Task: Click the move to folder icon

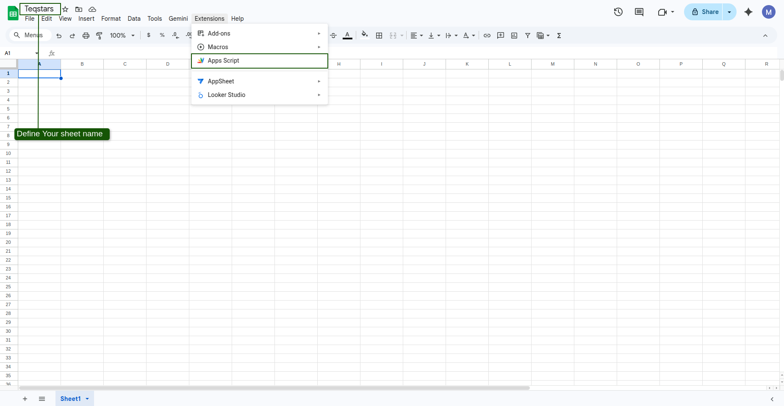Action: (79, 9)
